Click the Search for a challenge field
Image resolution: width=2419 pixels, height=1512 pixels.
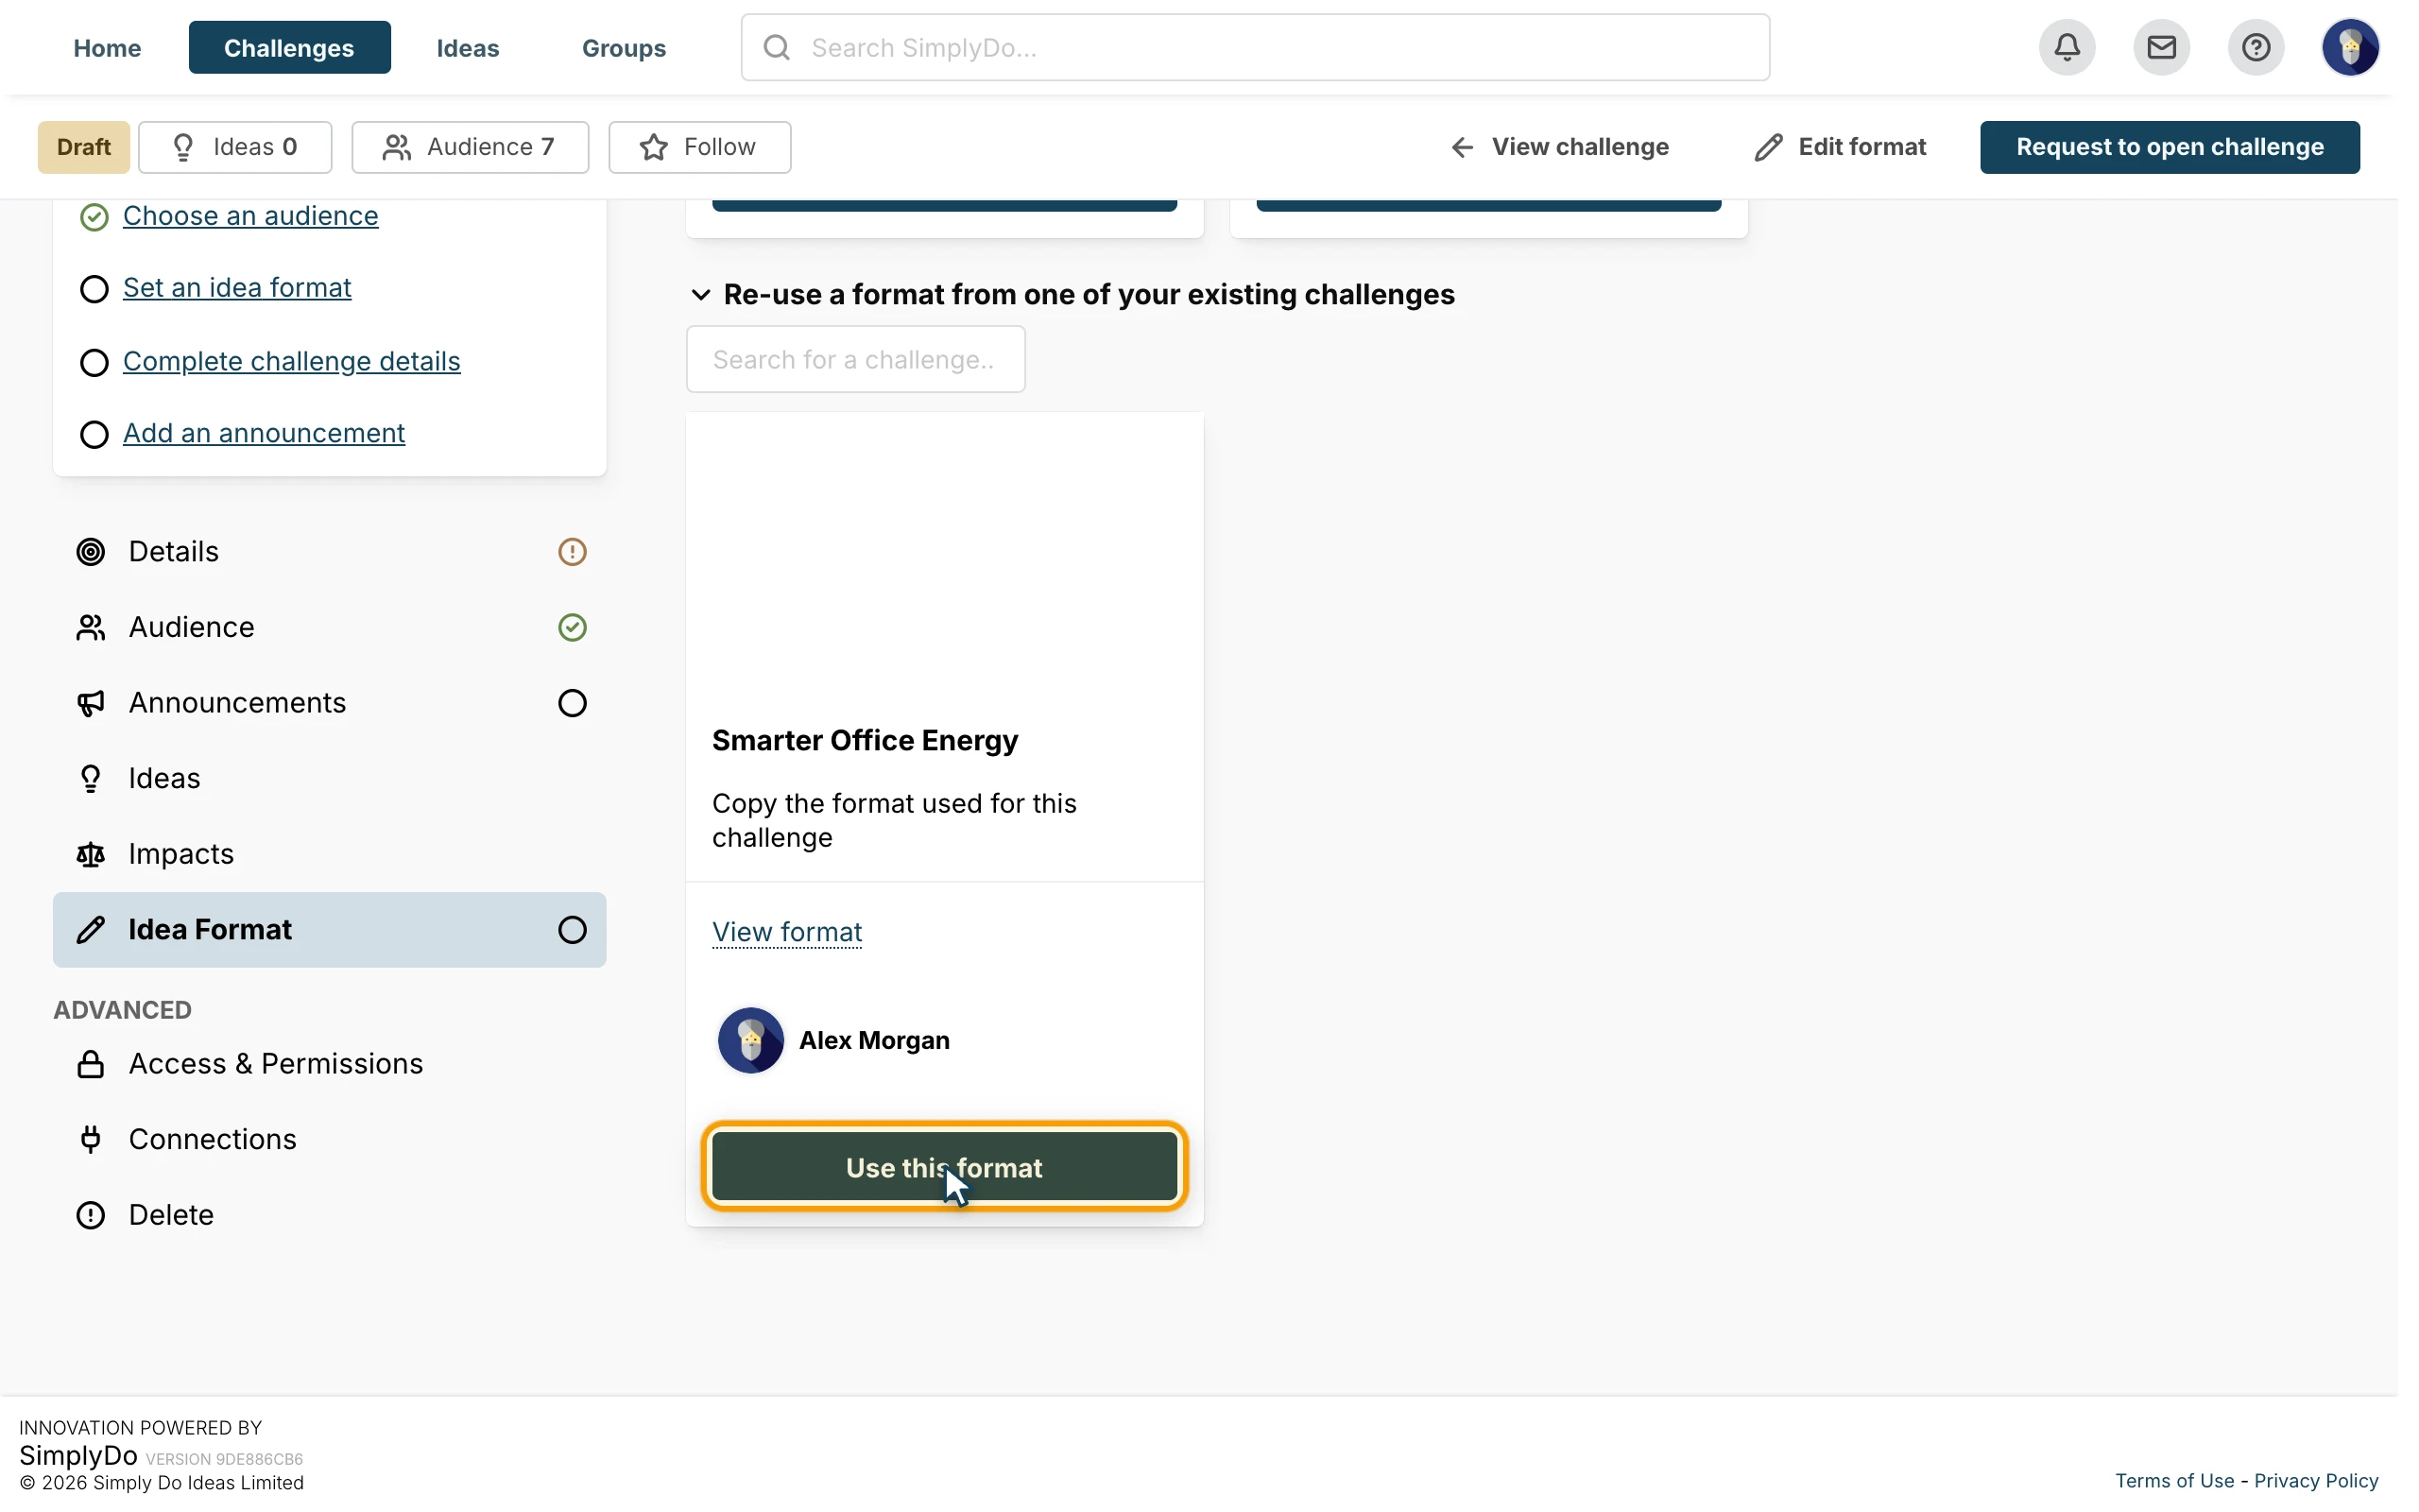pos(856,359)
